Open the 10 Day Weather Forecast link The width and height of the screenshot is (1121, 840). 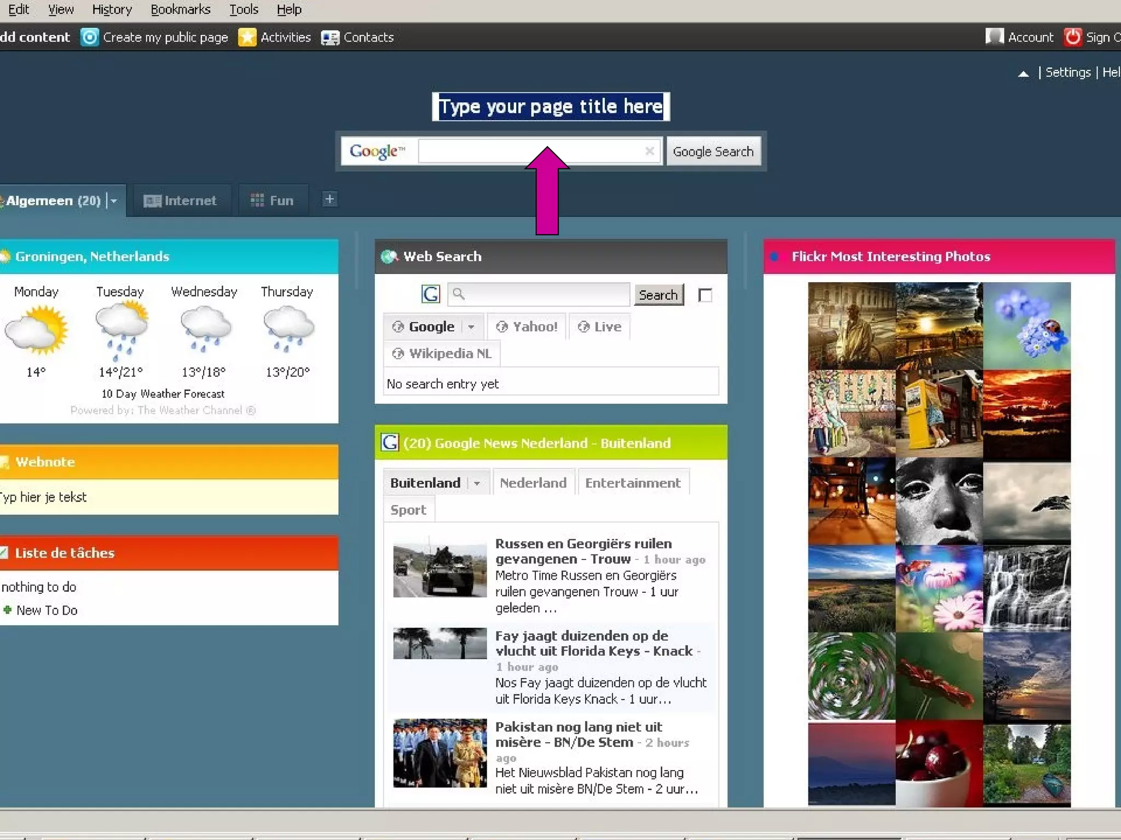[163, 394]
